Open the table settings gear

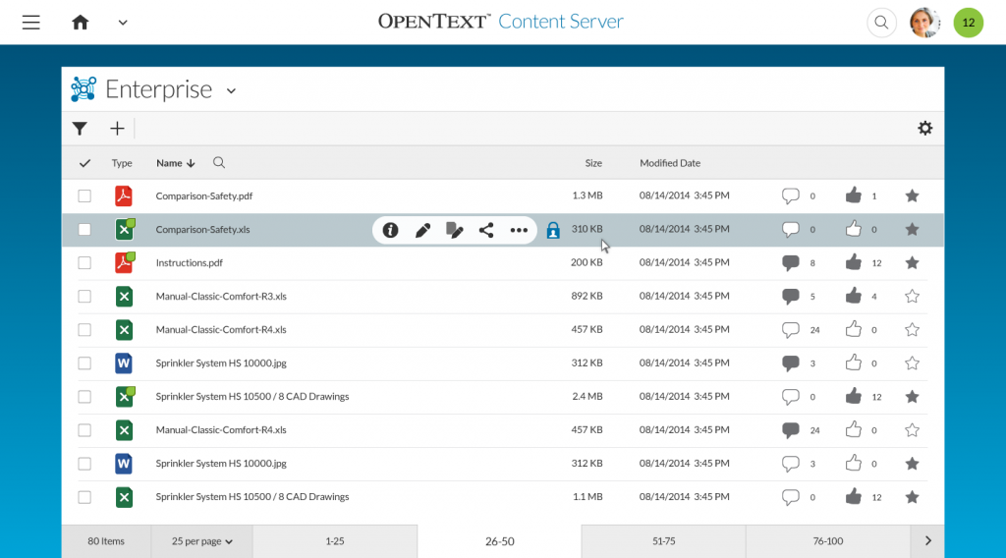tap(924, 129)
